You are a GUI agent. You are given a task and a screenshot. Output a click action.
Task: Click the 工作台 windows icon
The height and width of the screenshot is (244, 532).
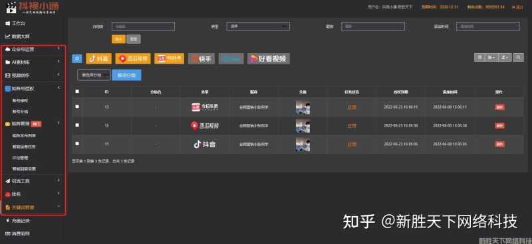point(7,23)
